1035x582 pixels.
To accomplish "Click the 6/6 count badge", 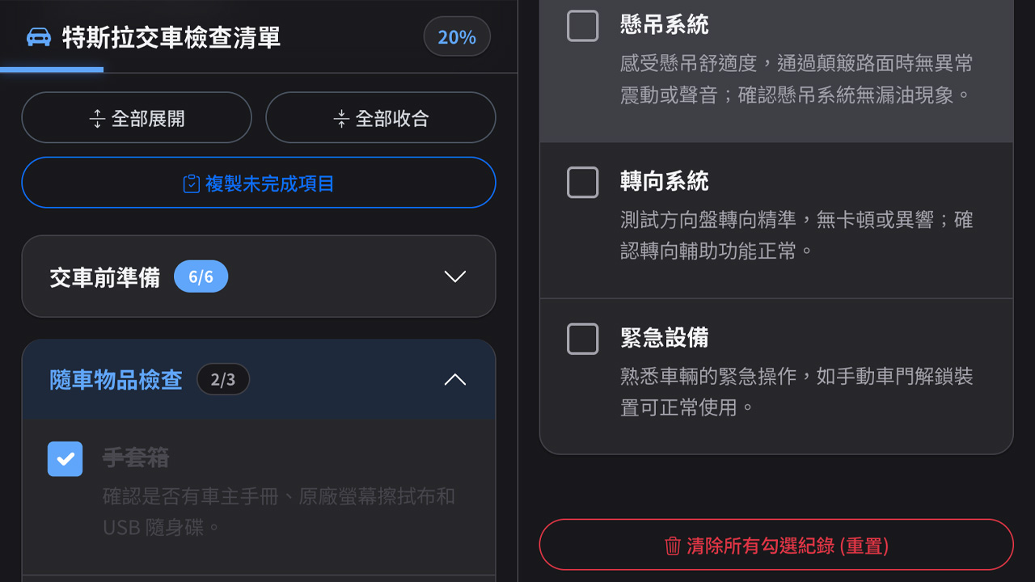I will [201, 277].
